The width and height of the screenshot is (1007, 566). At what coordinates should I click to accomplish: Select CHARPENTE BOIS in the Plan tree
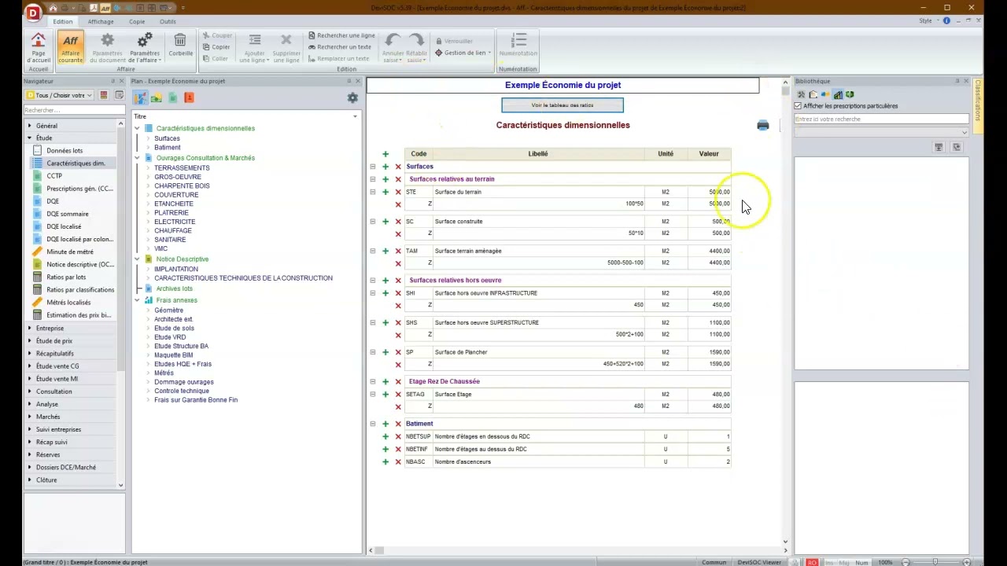click(x=182, y=186)
